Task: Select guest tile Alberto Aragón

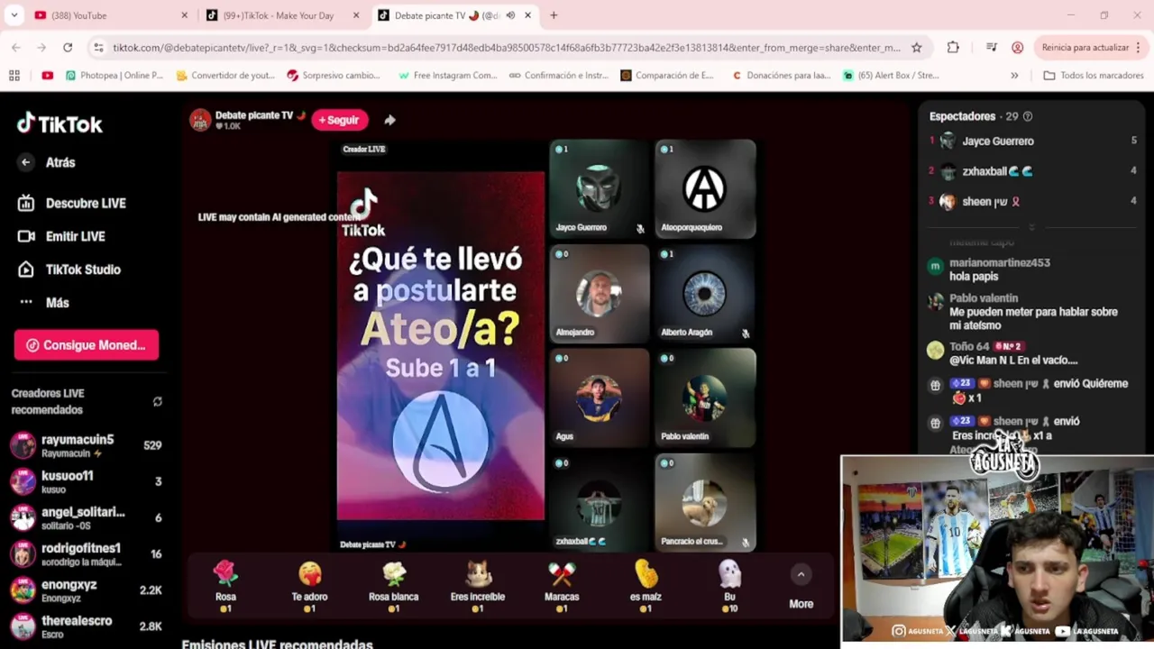Action: (x=705, y=294)
